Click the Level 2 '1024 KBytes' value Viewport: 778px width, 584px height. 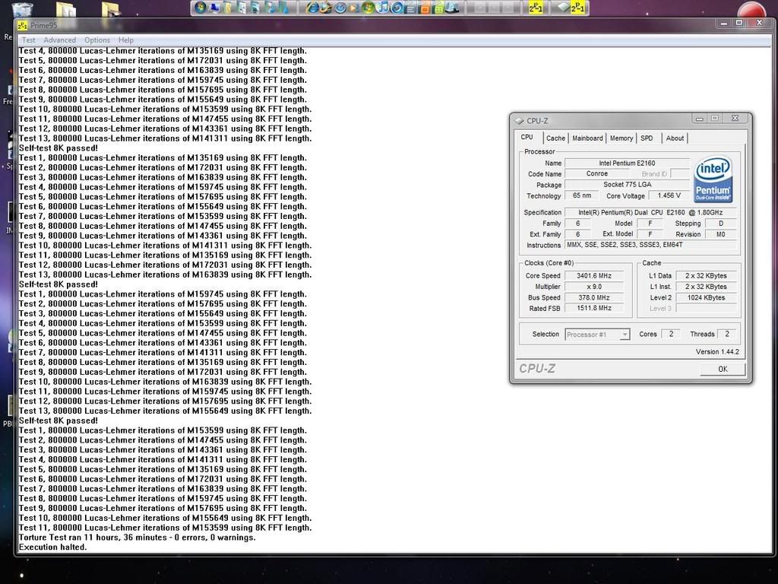[x=706, y=297]
